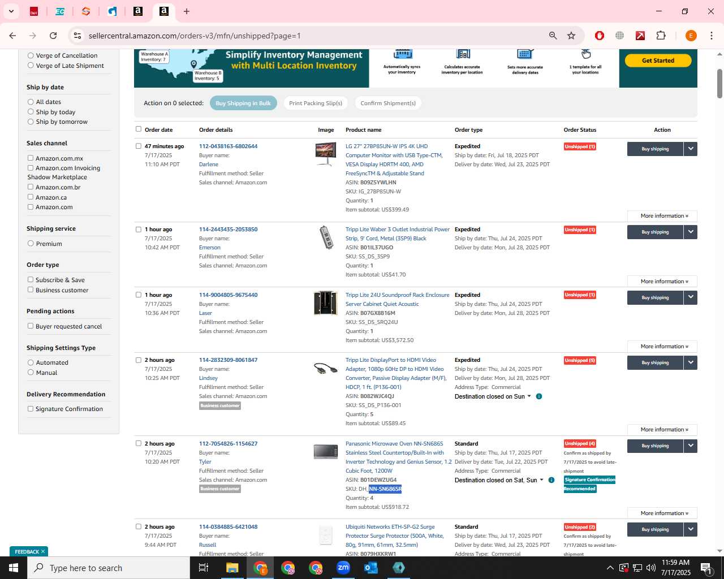Open the notification center icon
724x579 pixels.
point(706,568)
